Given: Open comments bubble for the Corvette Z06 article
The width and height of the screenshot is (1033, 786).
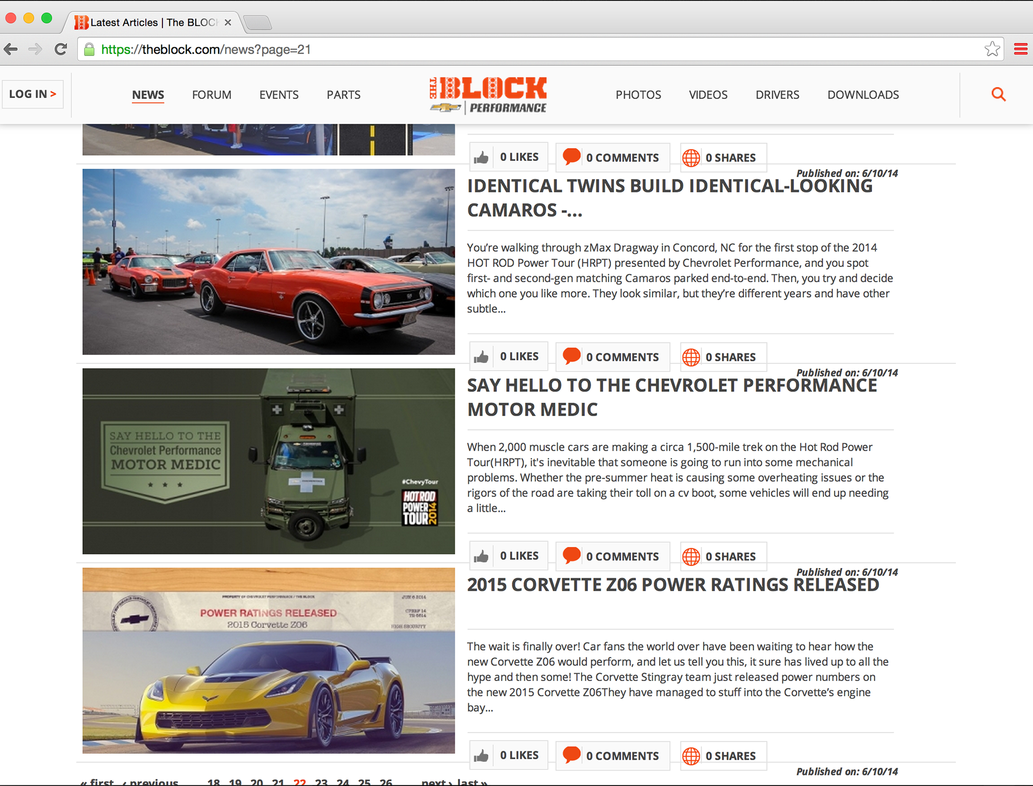Looking at the screenshot, I should [571, 755].
